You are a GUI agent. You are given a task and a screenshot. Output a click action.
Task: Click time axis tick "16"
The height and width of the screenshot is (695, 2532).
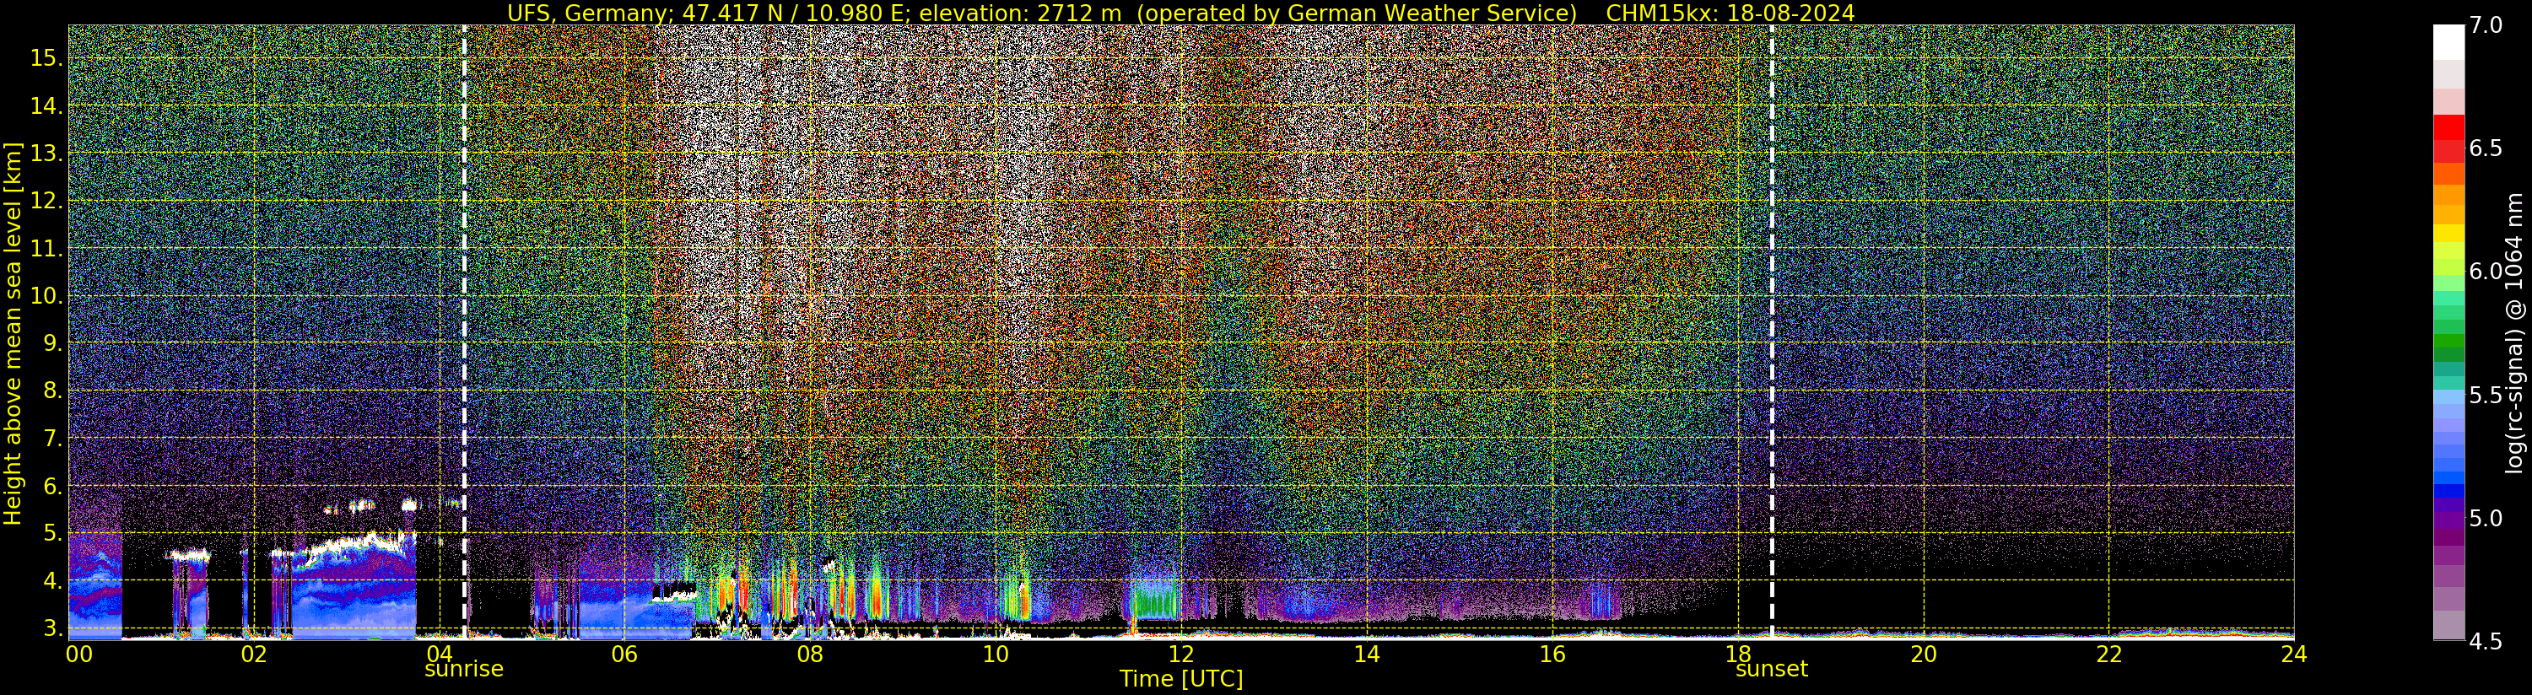coord(1552,654)
